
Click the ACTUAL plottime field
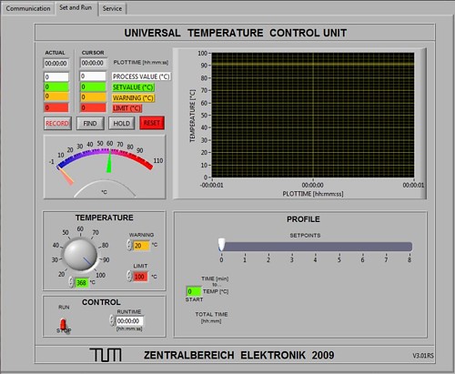(56, 64)
